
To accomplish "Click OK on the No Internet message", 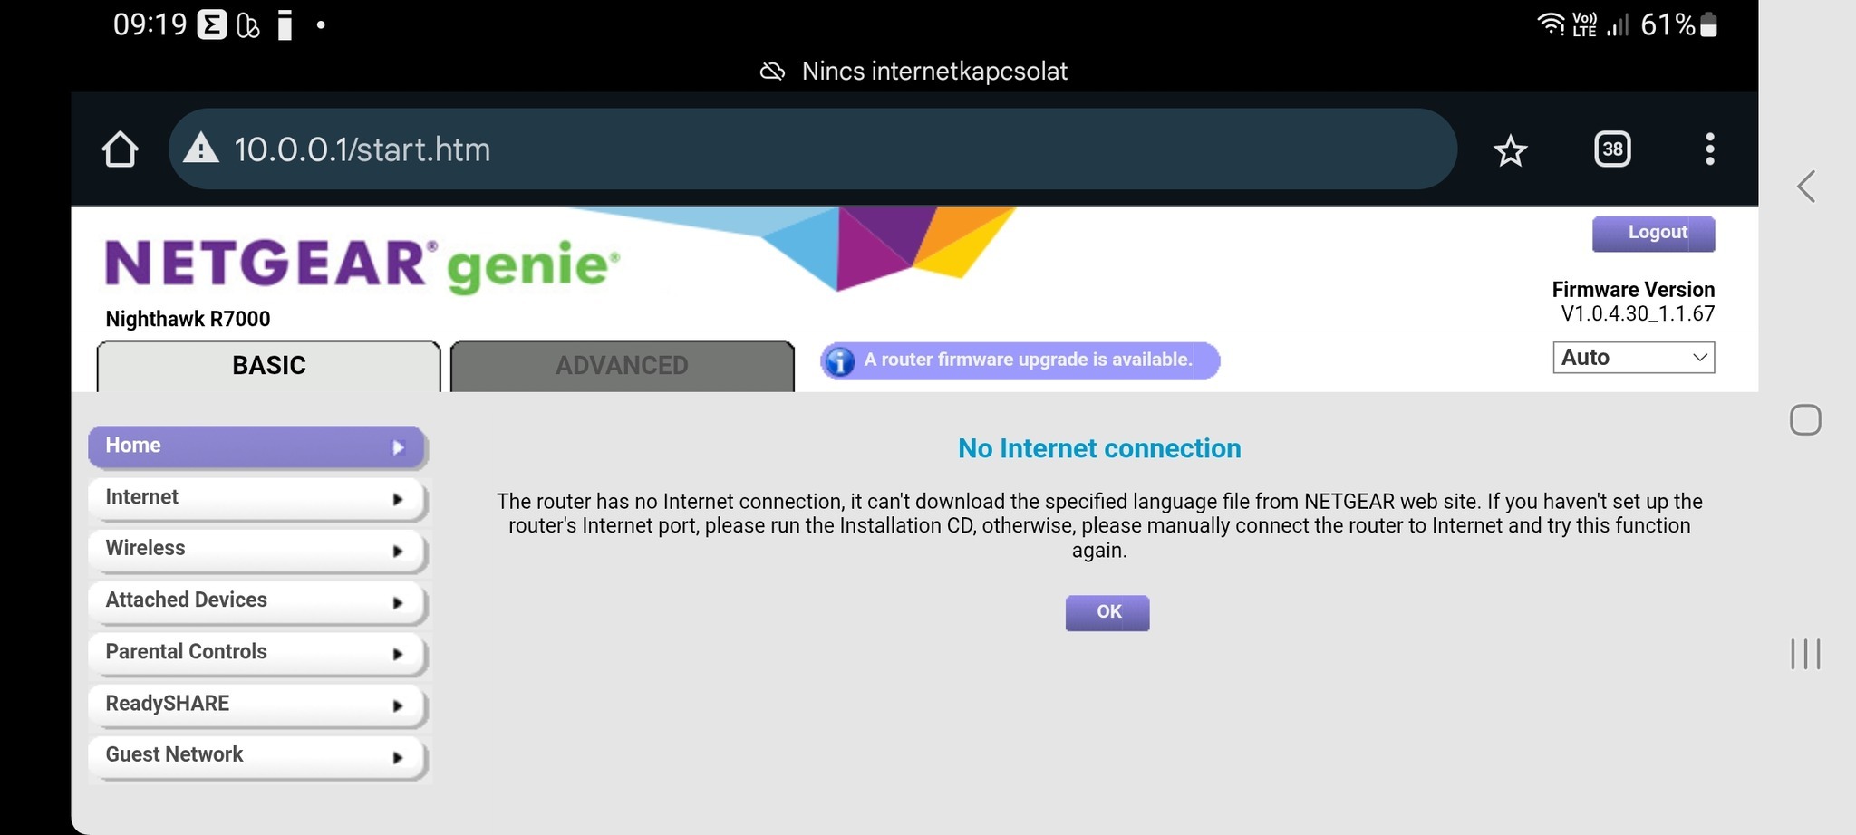I will [x=1107, y=612].
